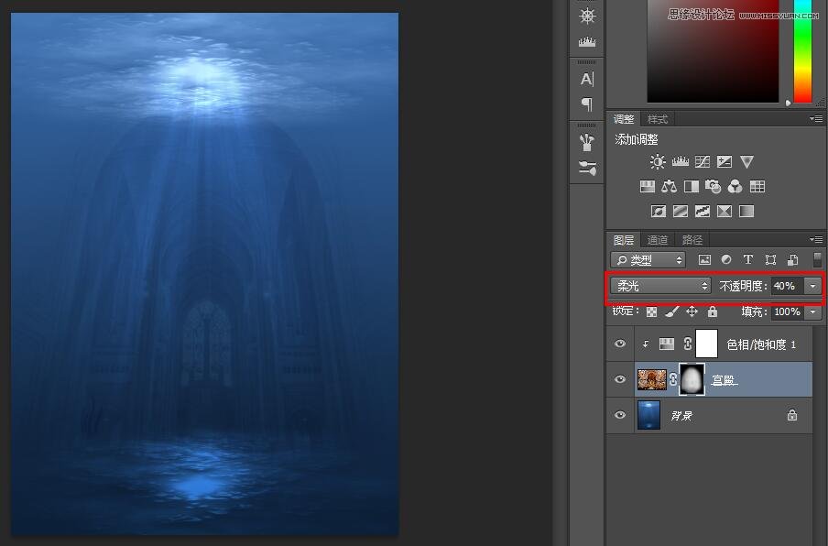Switch to the 调整 tab

click(x=623, y=119)
